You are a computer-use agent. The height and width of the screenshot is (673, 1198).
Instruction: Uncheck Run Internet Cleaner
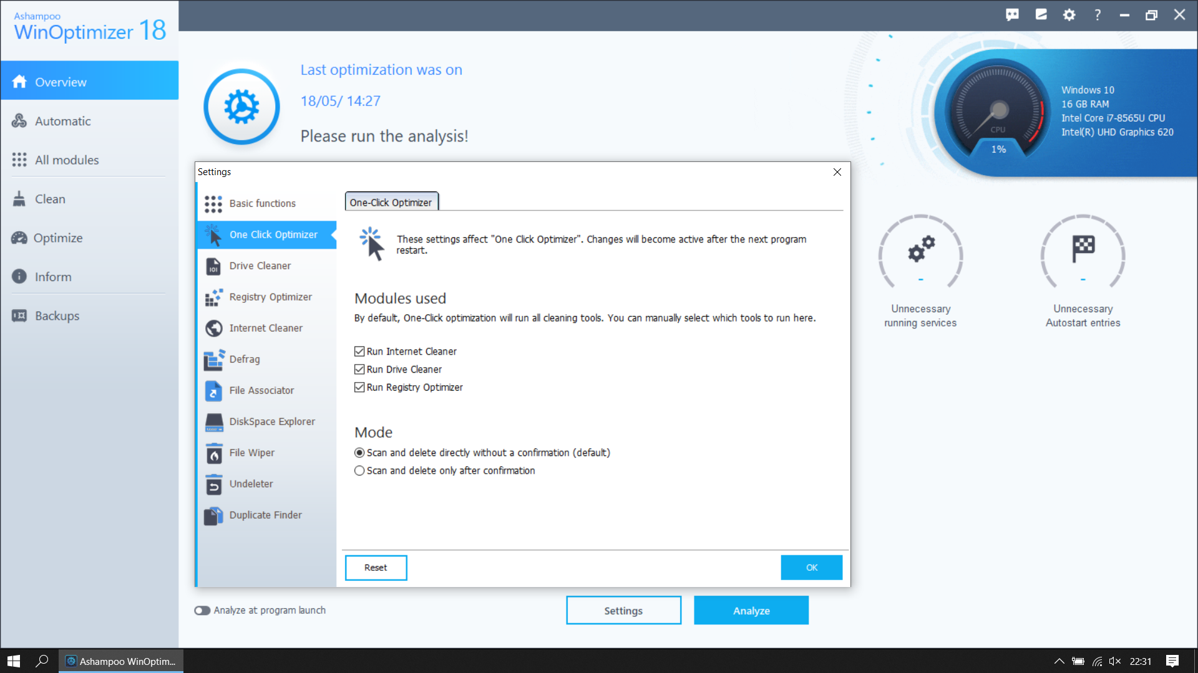pyautogui.click(x=359, y=351)
